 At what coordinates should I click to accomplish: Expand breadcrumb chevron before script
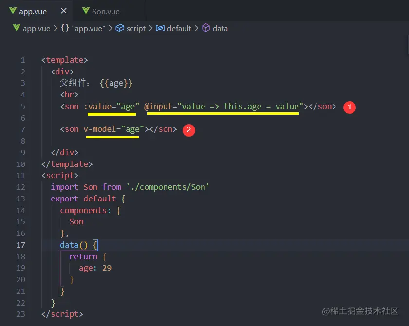tap(111, 28)
